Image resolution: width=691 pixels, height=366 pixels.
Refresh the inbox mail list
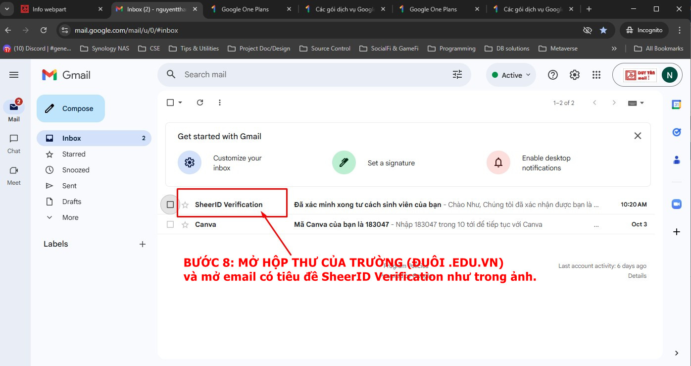point(200,103)
